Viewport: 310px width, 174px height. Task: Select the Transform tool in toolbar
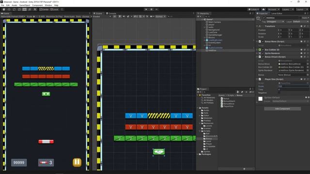click(x=30, y=9)
